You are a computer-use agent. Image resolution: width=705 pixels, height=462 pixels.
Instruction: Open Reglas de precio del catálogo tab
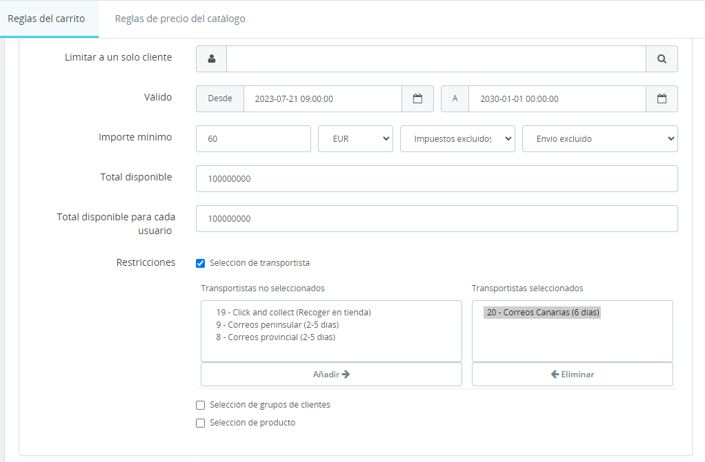click(x=180, y=19)
